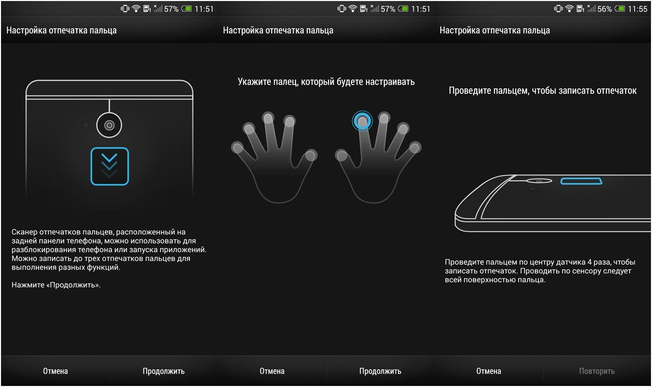Select the highlighted right index fingertip
Screen dimensions: 652x387
[x=362, y=121]
